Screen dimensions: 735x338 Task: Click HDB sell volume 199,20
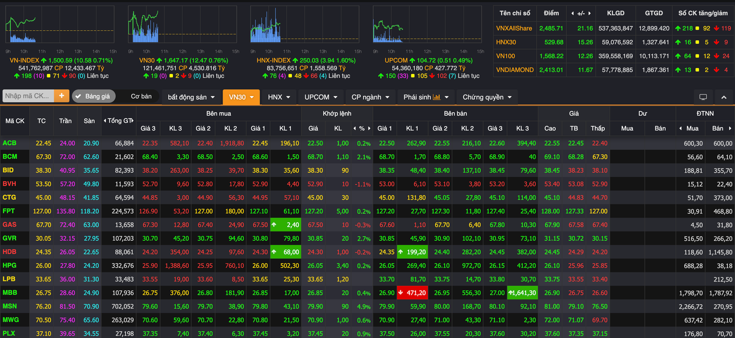pyautogui.click(x=411, y=252)
